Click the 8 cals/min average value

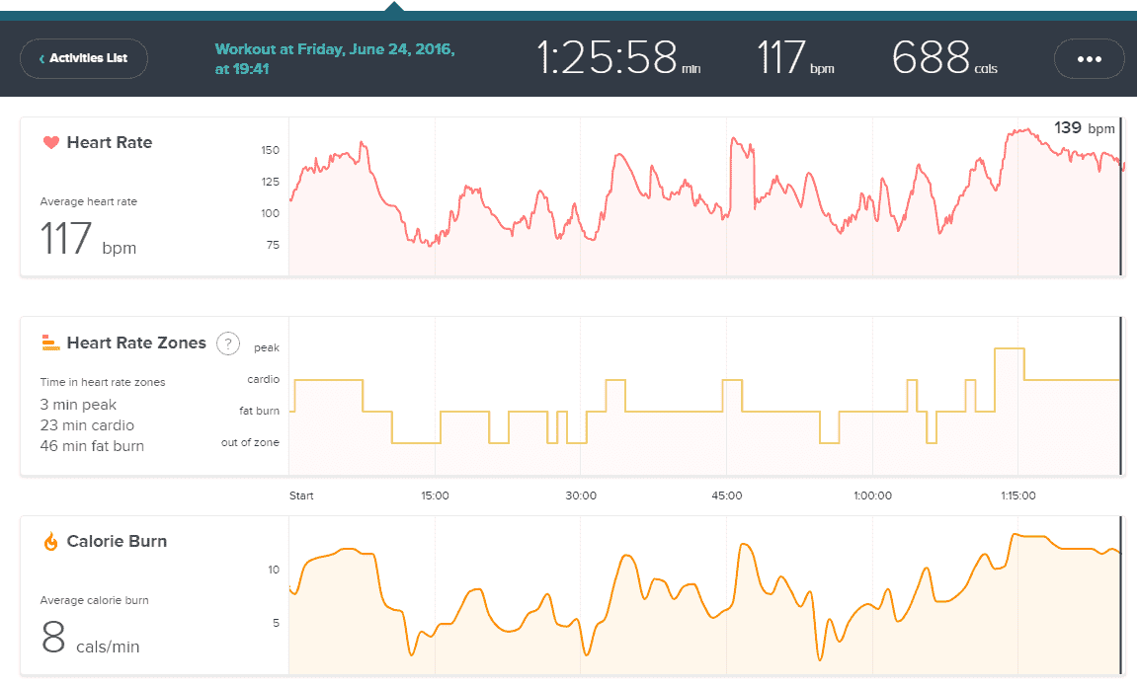[x=90, y=639]
